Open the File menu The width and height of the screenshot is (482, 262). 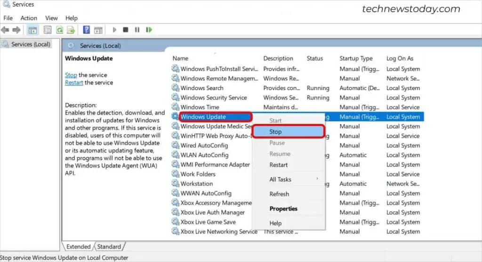[x=8, y=18]
